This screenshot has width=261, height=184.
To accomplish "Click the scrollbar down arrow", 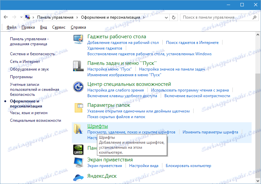I will 258,181.
